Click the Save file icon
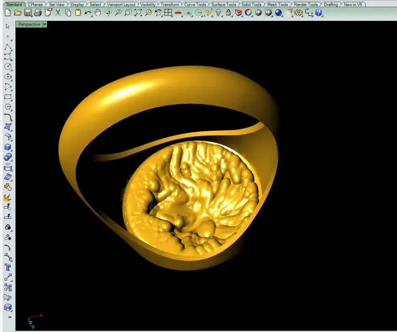397x332 pixels. (x=28, y=13)
